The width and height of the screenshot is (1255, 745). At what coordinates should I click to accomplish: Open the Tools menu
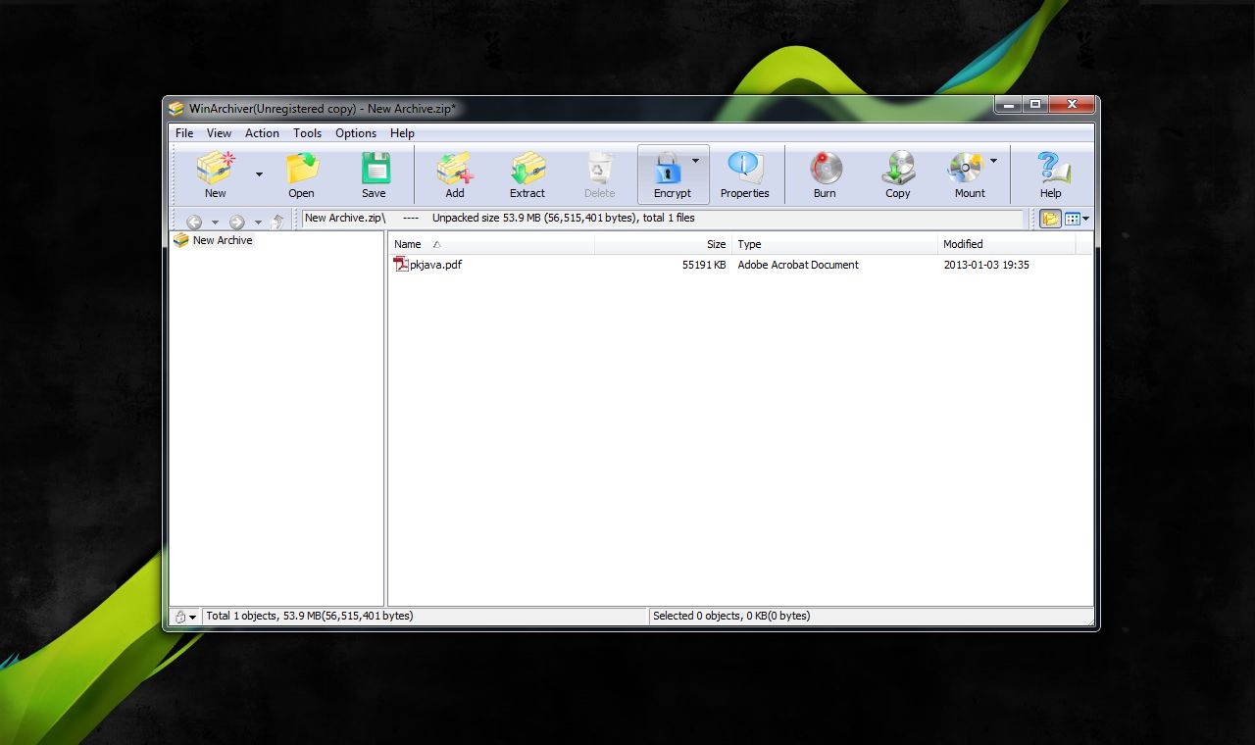point(307,133)
